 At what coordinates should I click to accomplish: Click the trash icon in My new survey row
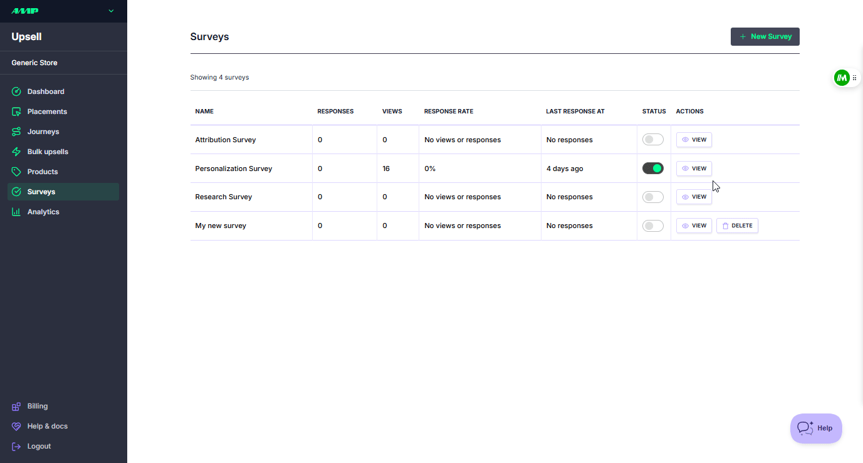[x=725, y=226]
